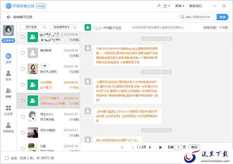Open the 菜单 menu

[x=179, y=6]
